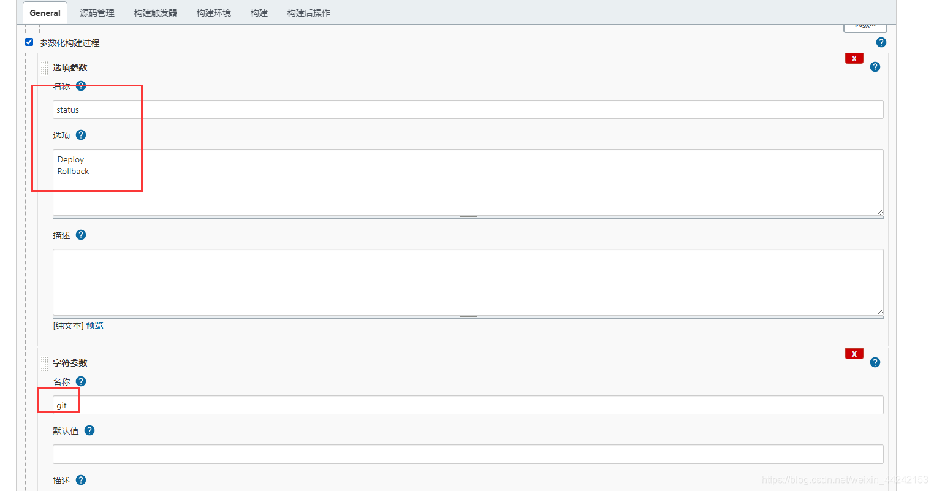Delete the 选项参数 block with red X
The width and height of the screenshot is (934, 491).
click(854, 58)
